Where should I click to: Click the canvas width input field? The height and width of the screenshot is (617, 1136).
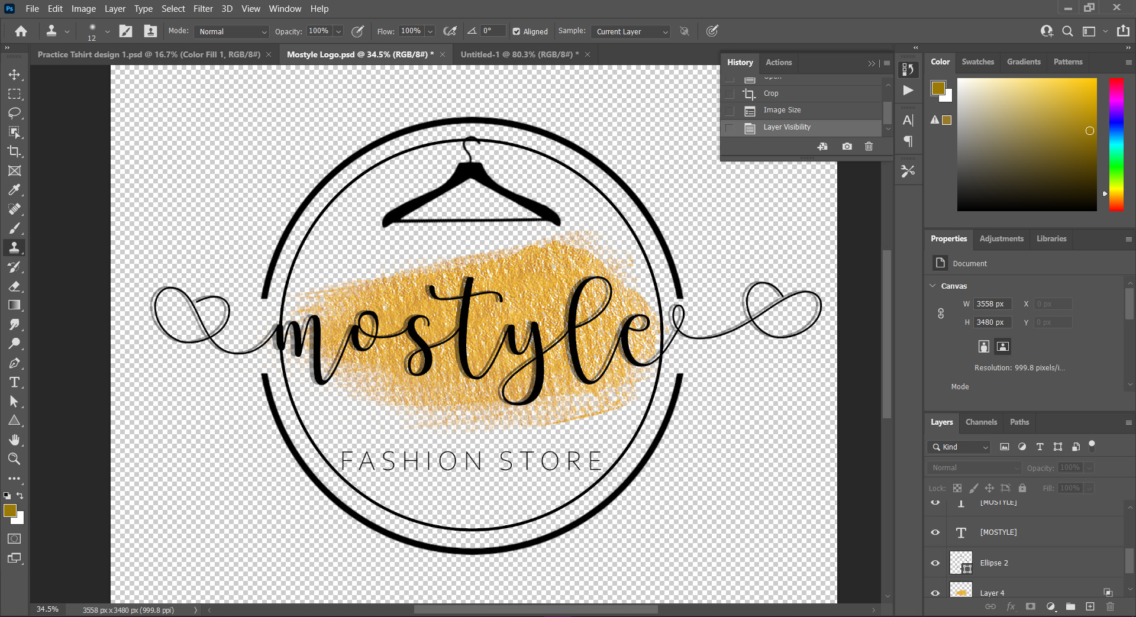point(993,304)
